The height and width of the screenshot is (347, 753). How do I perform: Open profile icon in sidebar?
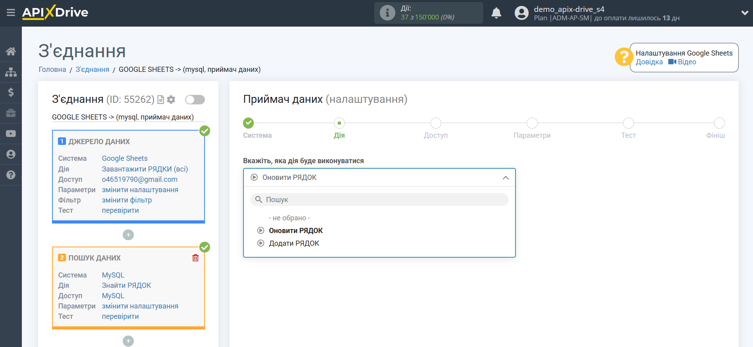coord(11,154)
